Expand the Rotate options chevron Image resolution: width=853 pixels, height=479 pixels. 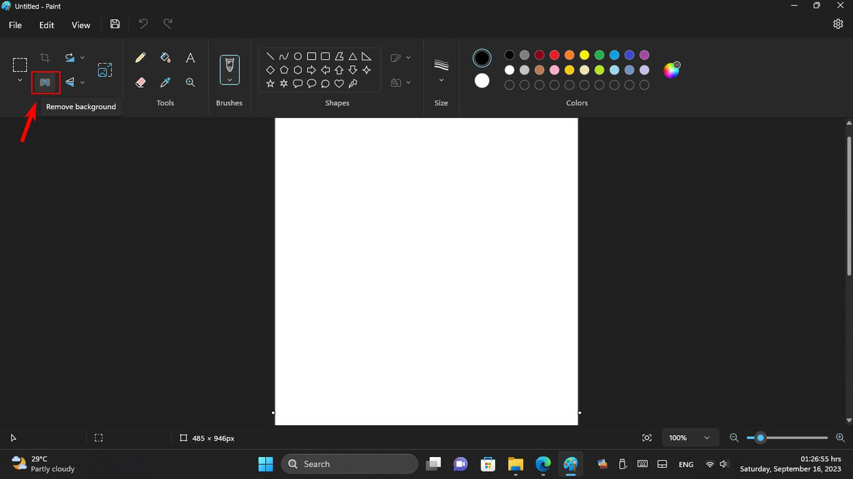coord(83,58)
